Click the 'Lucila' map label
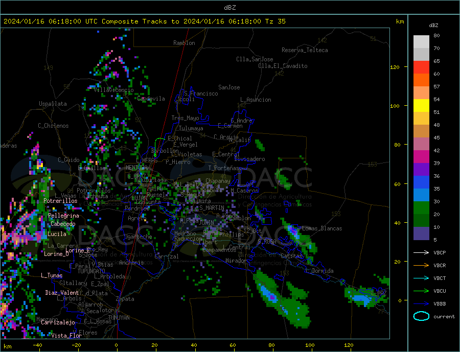The height and width of the screenshot is (352, 460). click(x=57, y=234)
